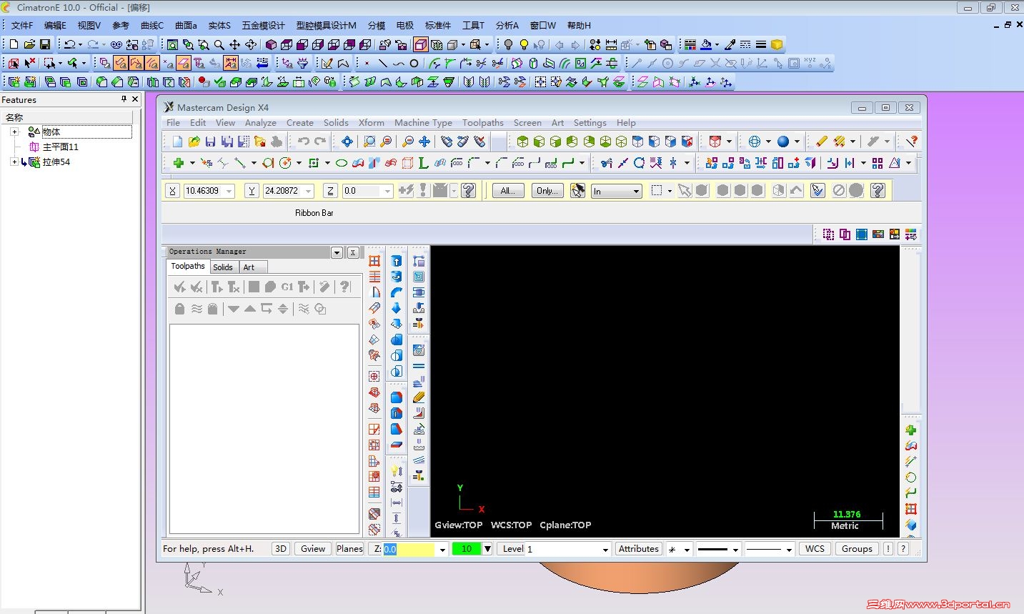This screenshot has width=1024, height=614.
Task: Click the blue shaded sphere render icon
Action: point(783,142)
